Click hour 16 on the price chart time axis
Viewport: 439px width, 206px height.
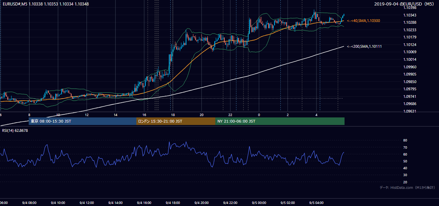[144, 115]
